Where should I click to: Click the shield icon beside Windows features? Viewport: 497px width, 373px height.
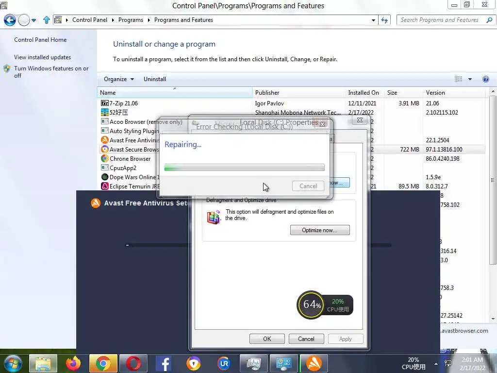(x=7, y=68)
